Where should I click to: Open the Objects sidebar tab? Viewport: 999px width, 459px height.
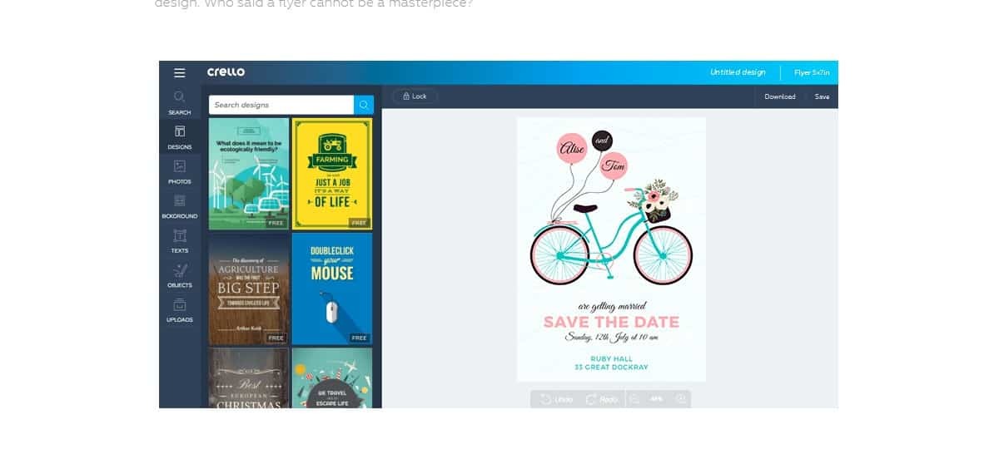[180, 275]
